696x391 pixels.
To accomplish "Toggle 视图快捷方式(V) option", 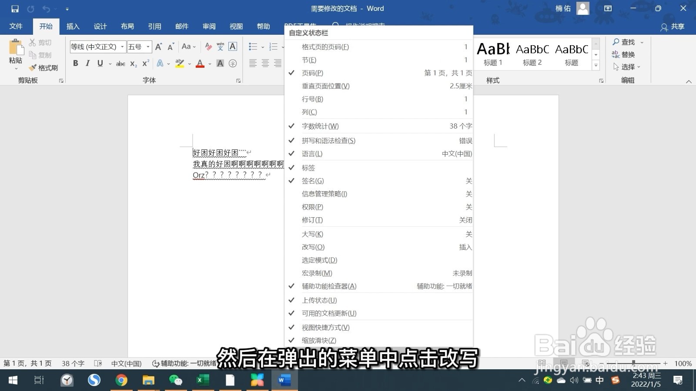I will pyautogui.click(x=378, y=328).
